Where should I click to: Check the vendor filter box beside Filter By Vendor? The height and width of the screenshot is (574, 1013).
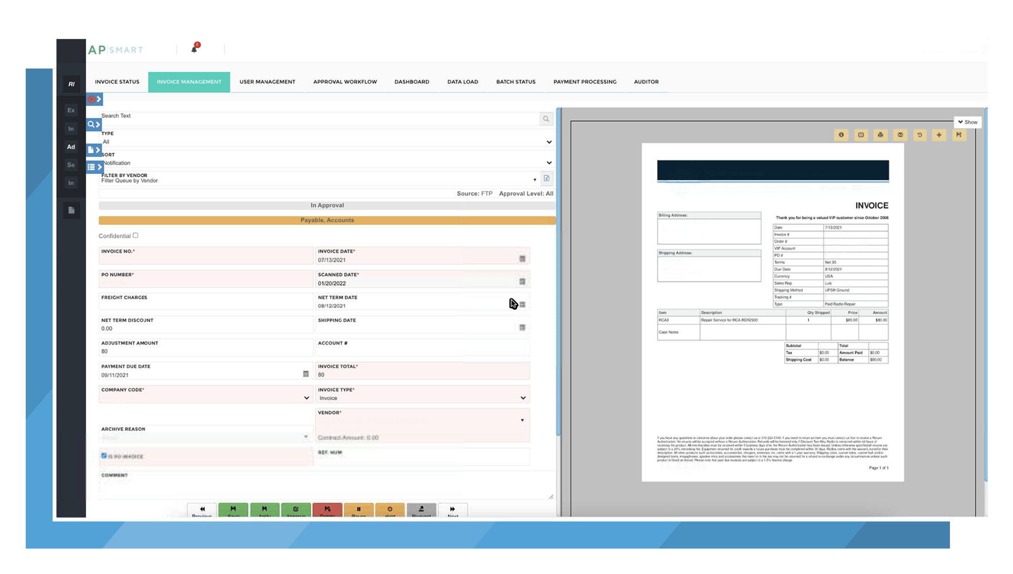click(x=546, y=178)
